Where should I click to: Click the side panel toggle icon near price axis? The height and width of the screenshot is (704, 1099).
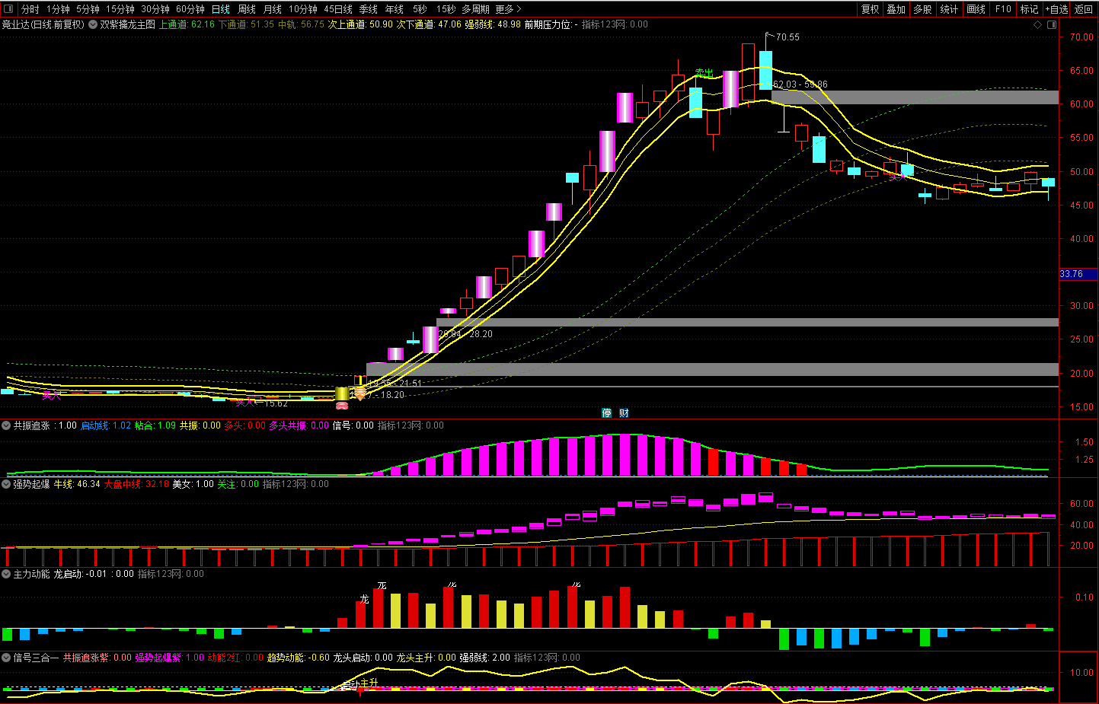[x=1052, y=25]
